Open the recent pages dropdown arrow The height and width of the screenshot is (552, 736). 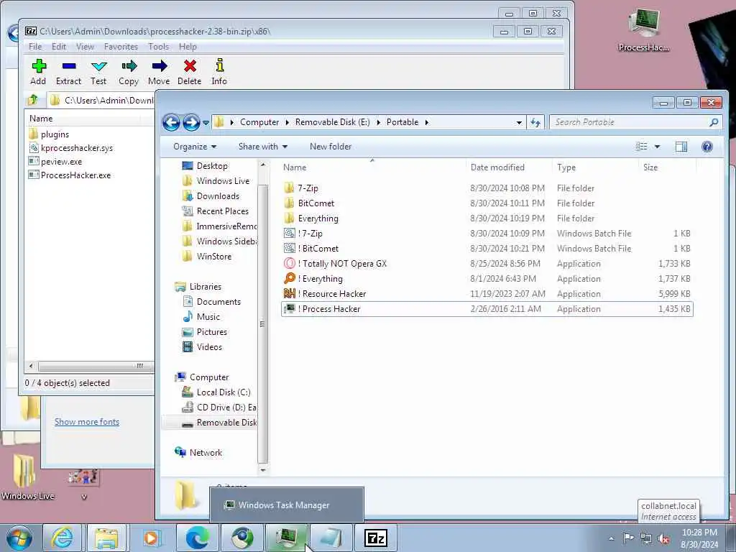(206, 123)
